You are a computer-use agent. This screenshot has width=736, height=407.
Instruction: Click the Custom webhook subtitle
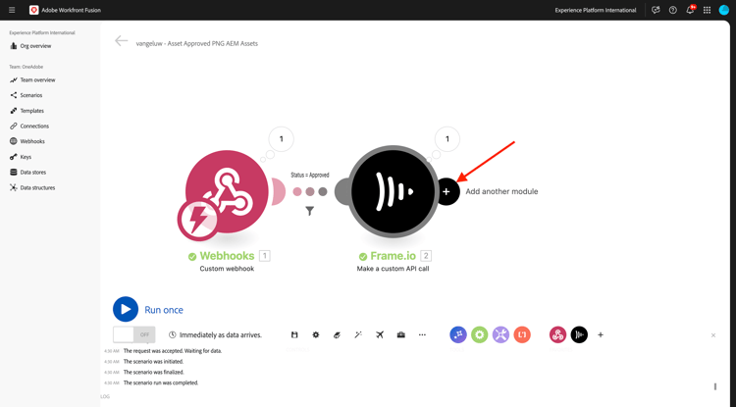tap(228, 269)
